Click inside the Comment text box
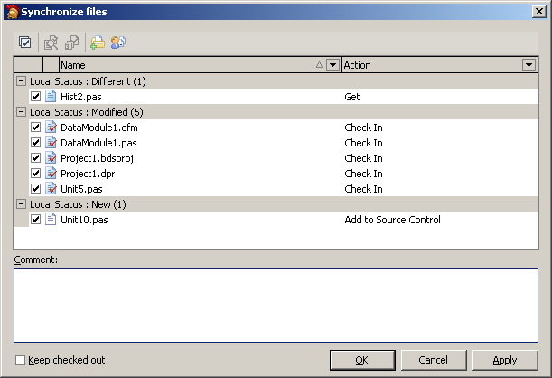Image resolution: width=552 pixels, height=378 pixels. [x=276, y=304]
